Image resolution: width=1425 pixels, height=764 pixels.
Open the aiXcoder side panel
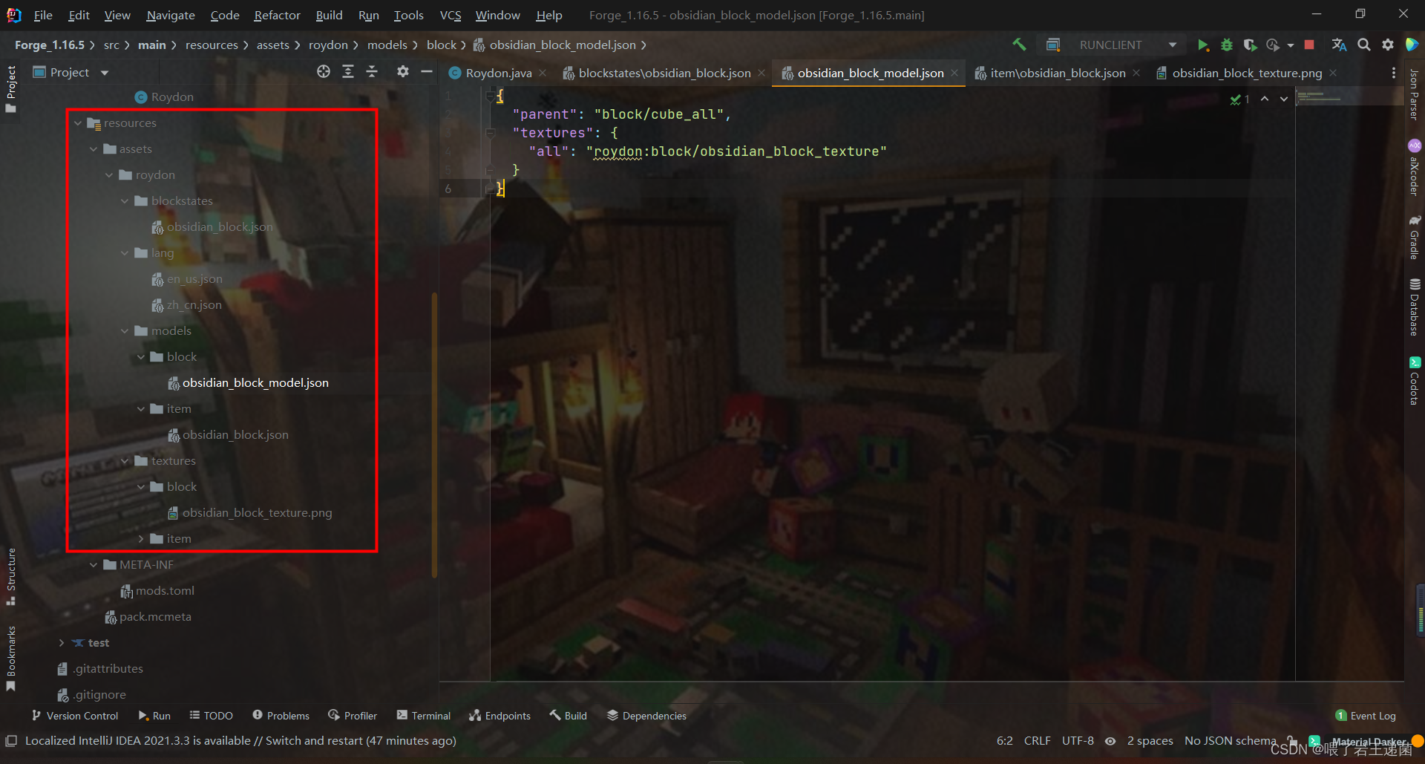tap(1414, 169)
